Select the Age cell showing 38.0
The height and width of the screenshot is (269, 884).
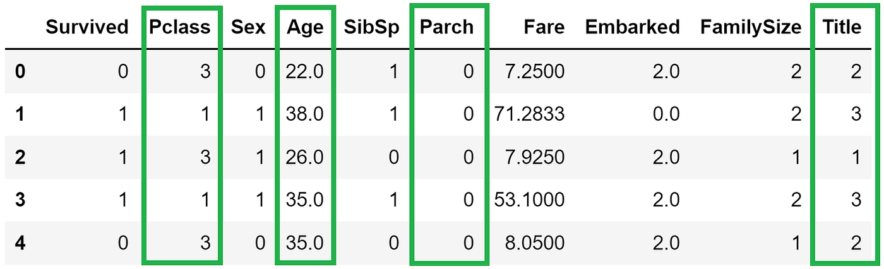(304, 114)
